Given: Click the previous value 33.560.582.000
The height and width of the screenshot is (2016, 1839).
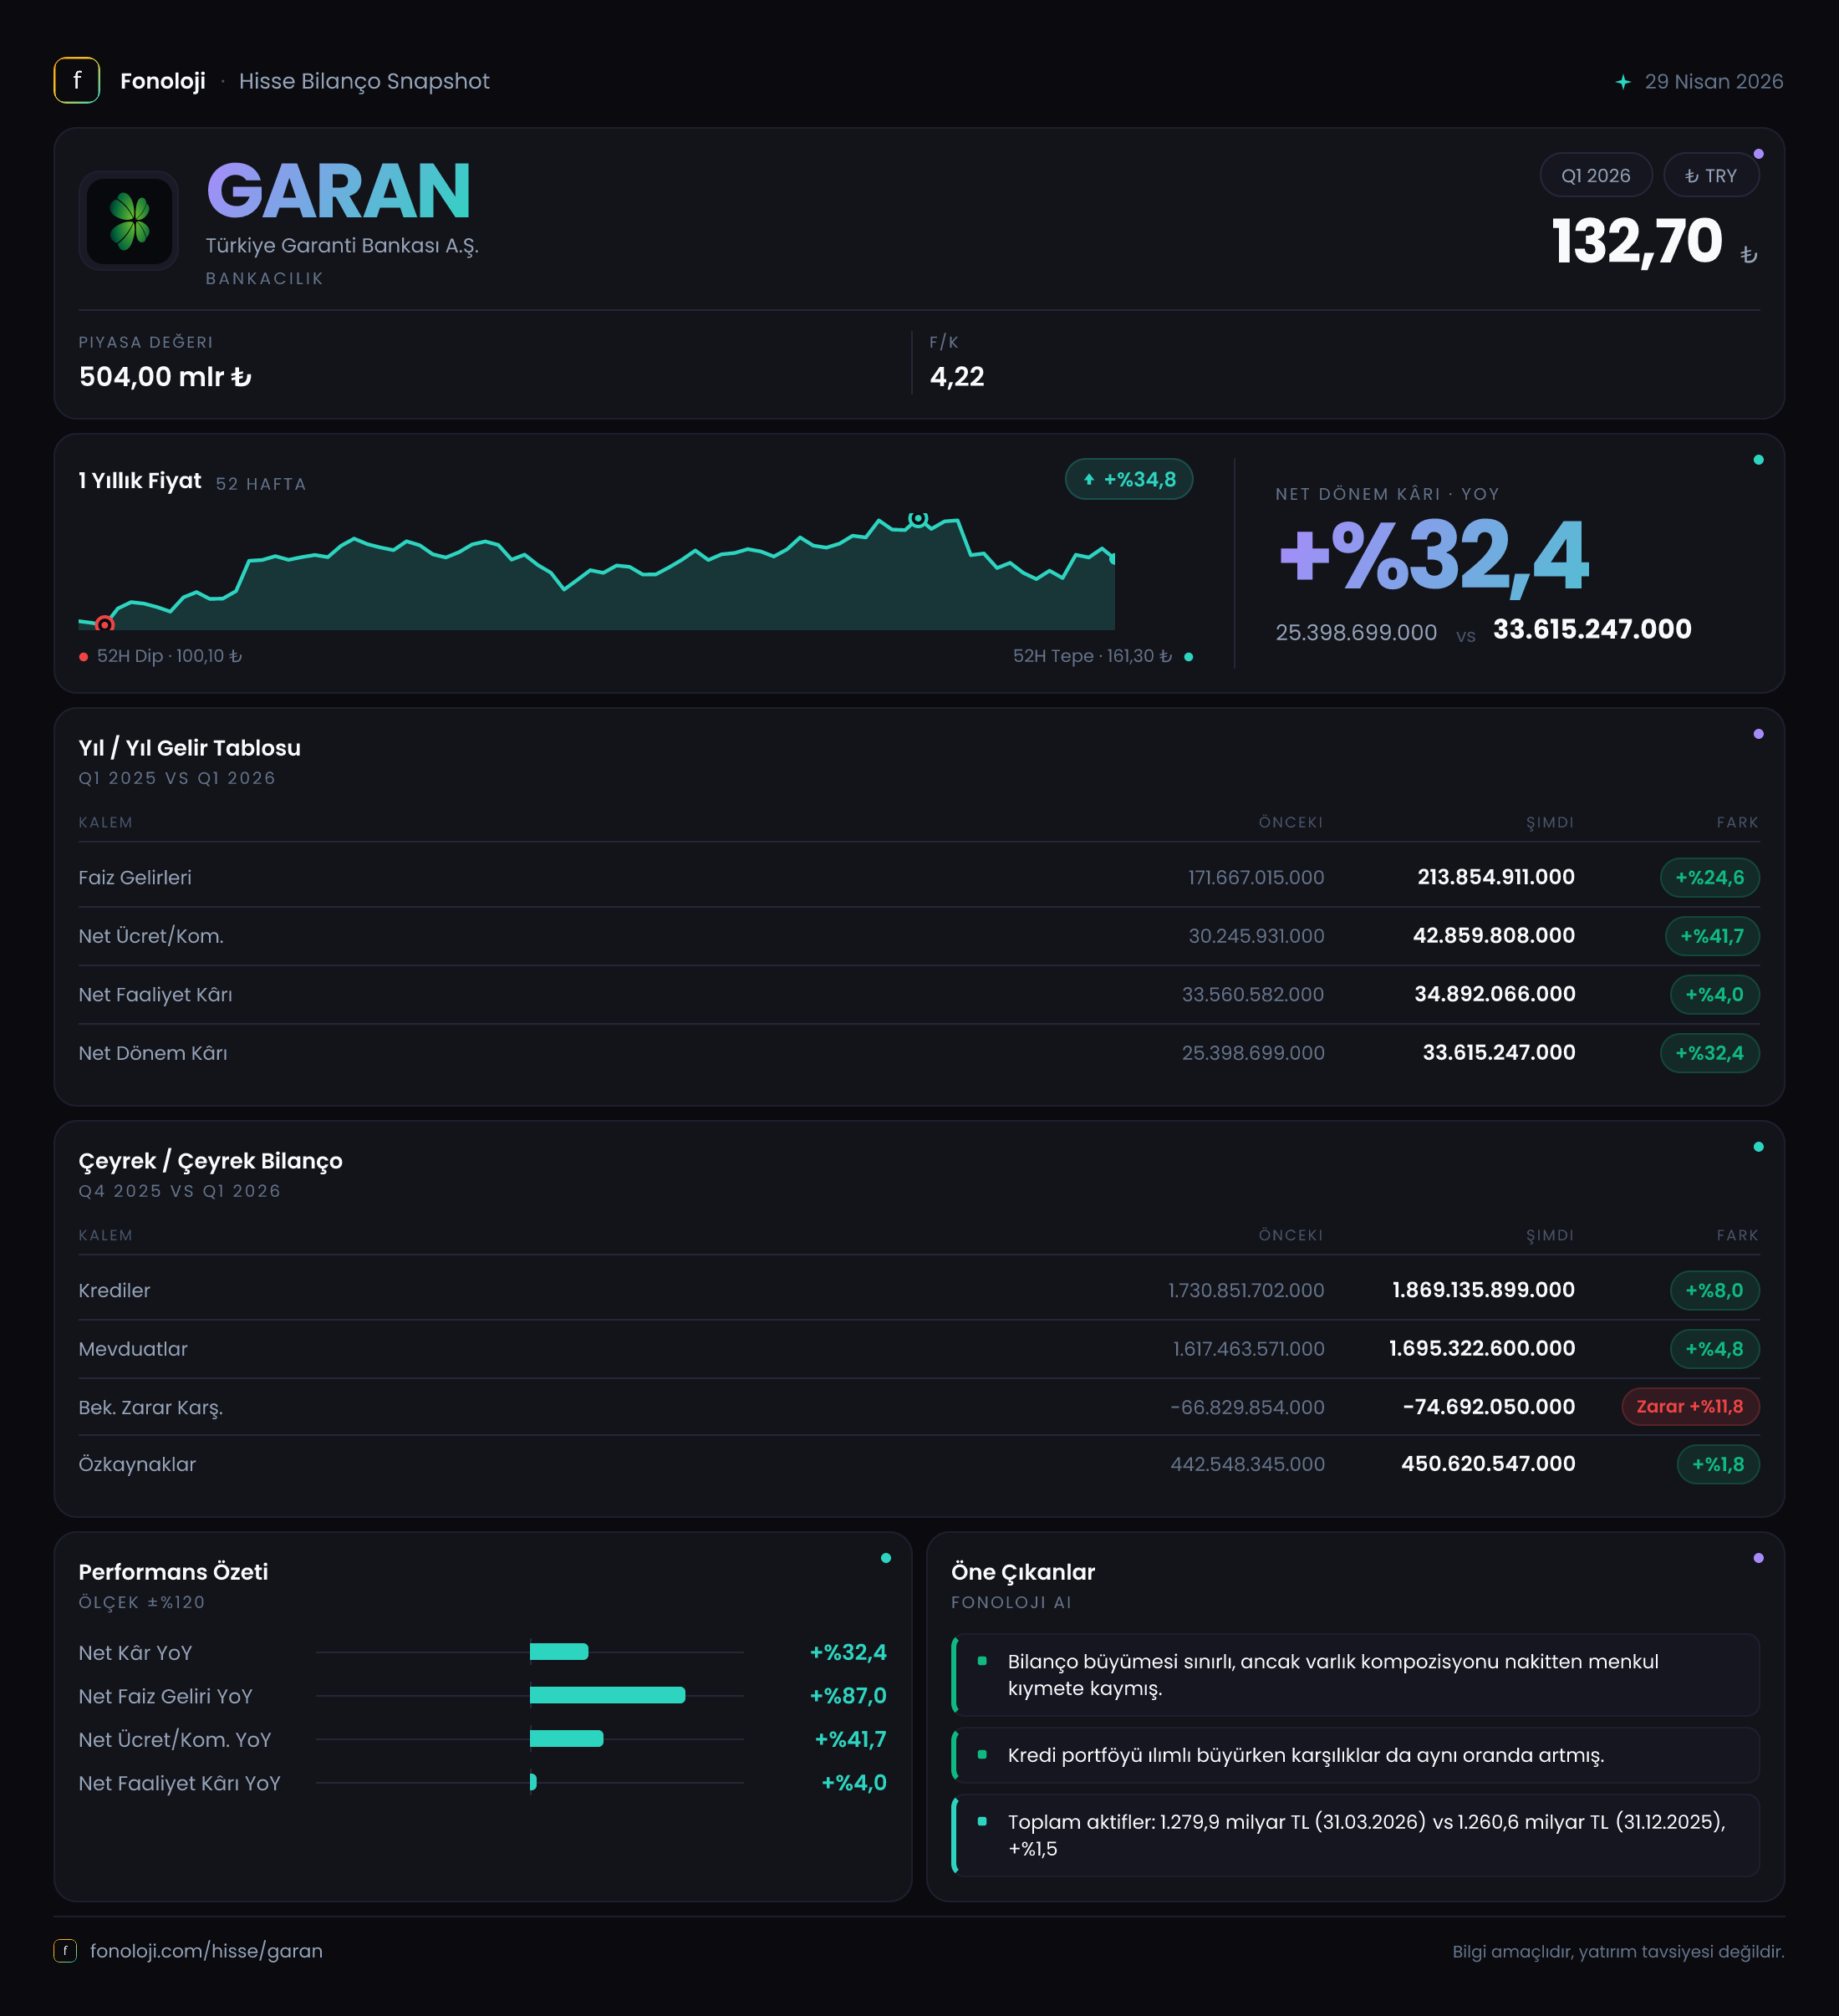Looking at the screenshot, I should tap(1253, 995).
